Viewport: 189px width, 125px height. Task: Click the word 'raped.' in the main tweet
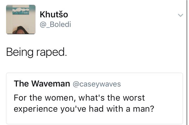(x=51, y=53)
